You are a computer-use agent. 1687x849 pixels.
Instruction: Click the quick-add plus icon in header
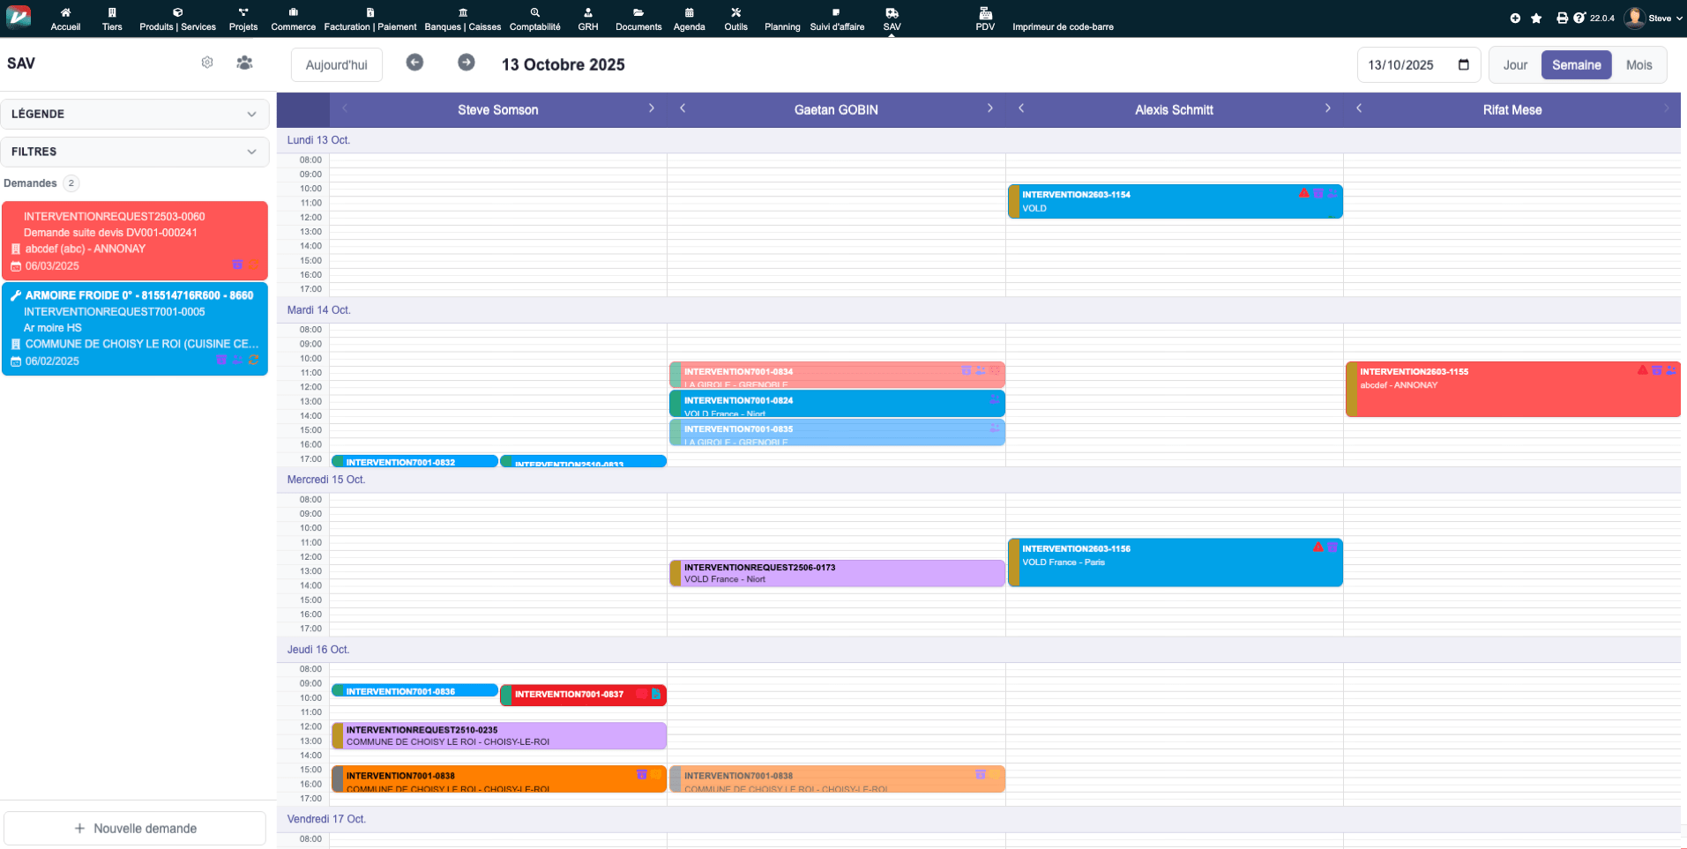1515,18
